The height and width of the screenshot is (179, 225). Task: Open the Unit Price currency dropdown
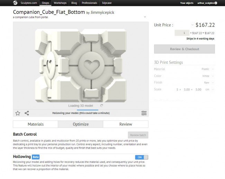click(x=192, y=25)
